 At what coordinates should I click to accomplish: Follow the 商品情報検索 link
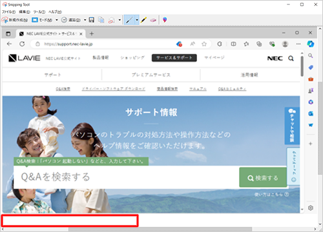click(167, 89)
